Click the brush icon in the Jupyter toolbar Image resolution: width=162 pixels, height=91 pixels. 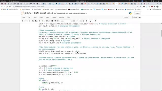pyautogui.click(x=91, y=21)
